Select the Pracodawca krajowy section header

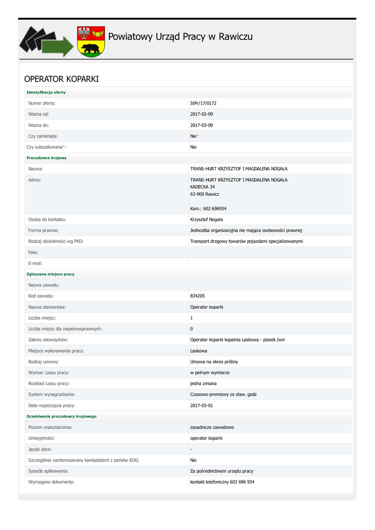(46, 157)
